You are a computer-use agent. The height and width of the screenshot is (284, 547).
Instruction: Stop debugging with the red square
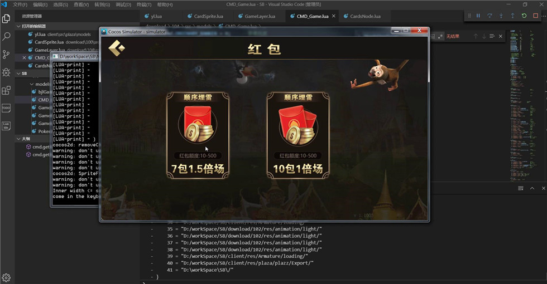click(535, 16)
